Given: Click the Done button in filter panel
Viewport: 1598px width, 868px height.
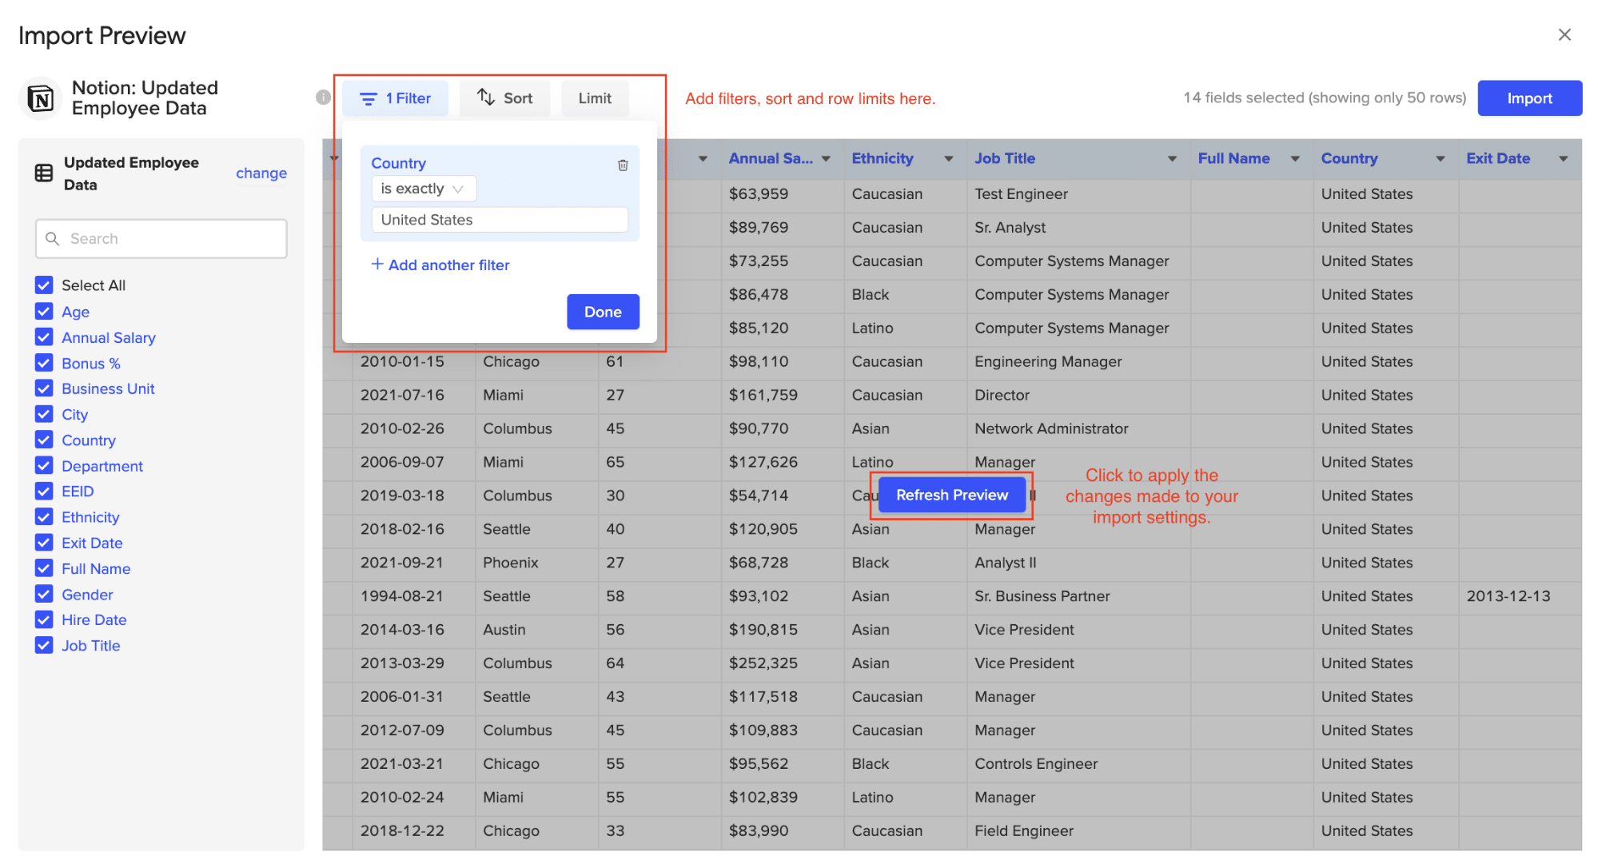Looking at the screenshot, I should [x=603, y=312].
